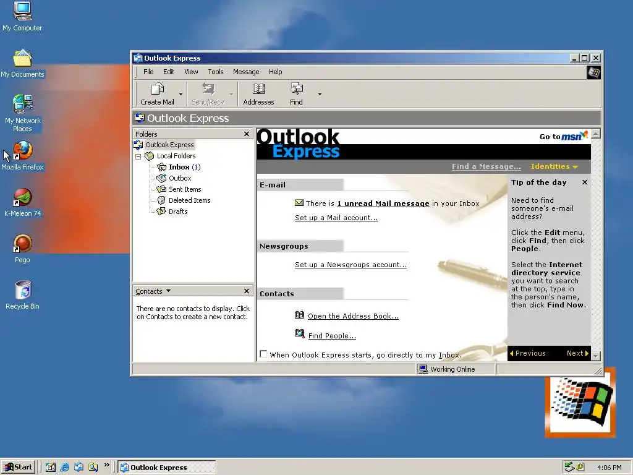
Task: Expand quick launch overflow chevron
Action: tap(106, 465)
